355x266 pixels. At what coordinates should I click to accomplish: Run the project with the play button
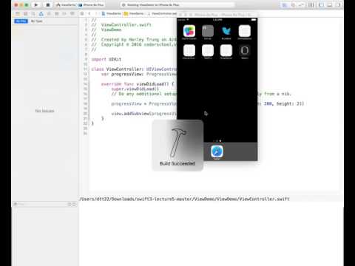pos(36,5)
